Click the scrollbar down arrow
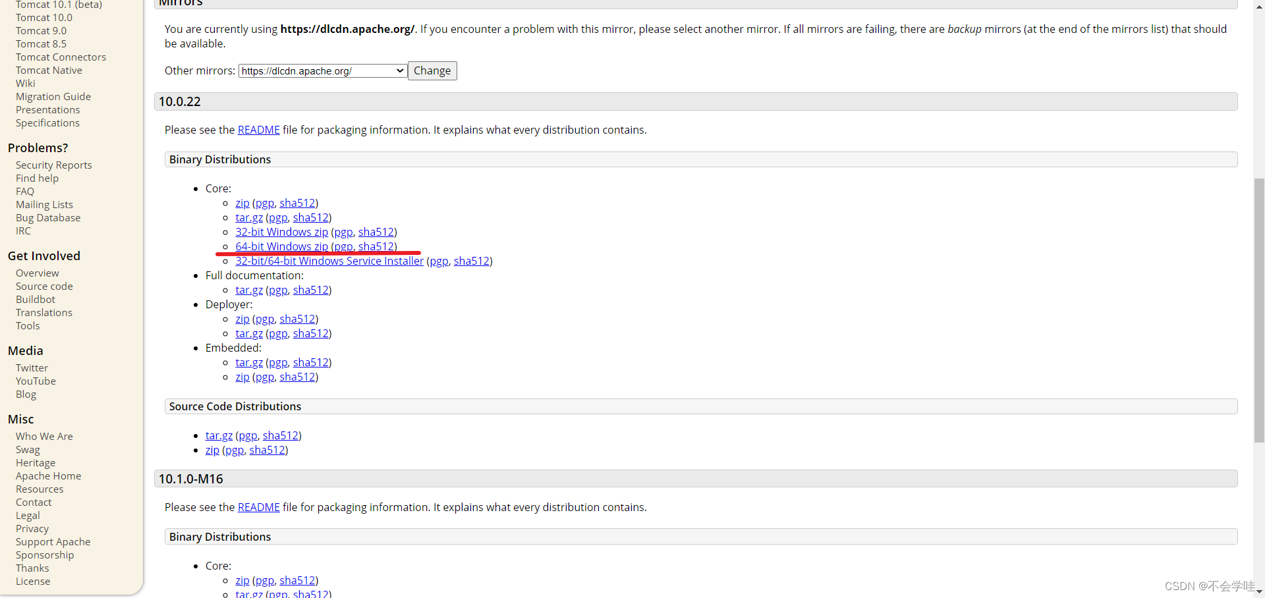The height and width of the screenshot is (598, 1265). click(x=1259, y=592)
